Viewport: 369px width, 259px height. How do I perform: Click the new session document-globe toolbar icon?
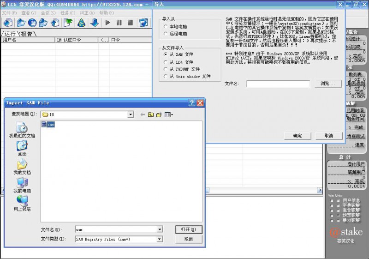coord(8,23)
